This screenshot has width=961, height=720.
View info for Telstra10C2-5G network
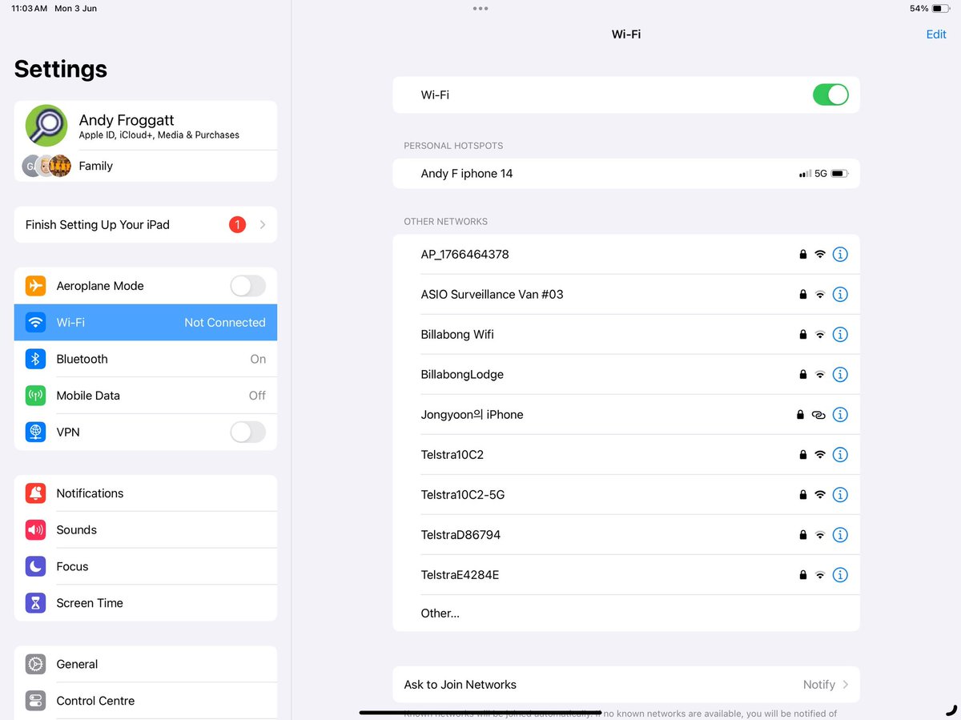[840, 494]
